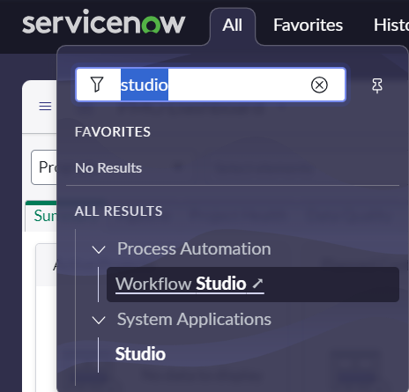
Task: Collapse the Process Automation group
Action: tap(99, 249)
